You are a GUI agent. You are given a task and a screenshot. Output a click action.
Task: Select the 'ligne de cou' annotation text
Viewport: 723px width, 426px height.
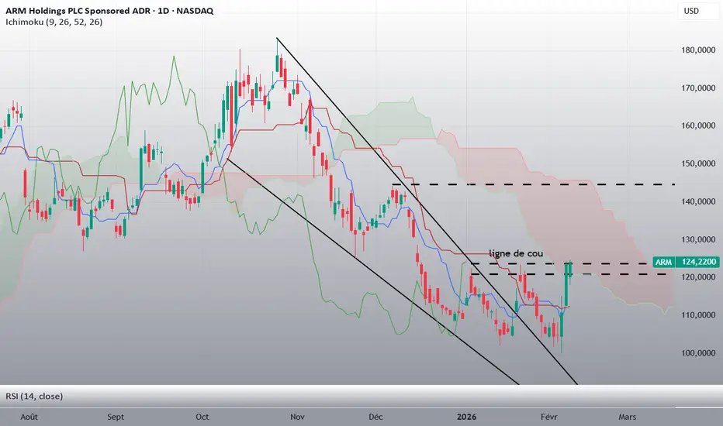[x=516, y=253]
